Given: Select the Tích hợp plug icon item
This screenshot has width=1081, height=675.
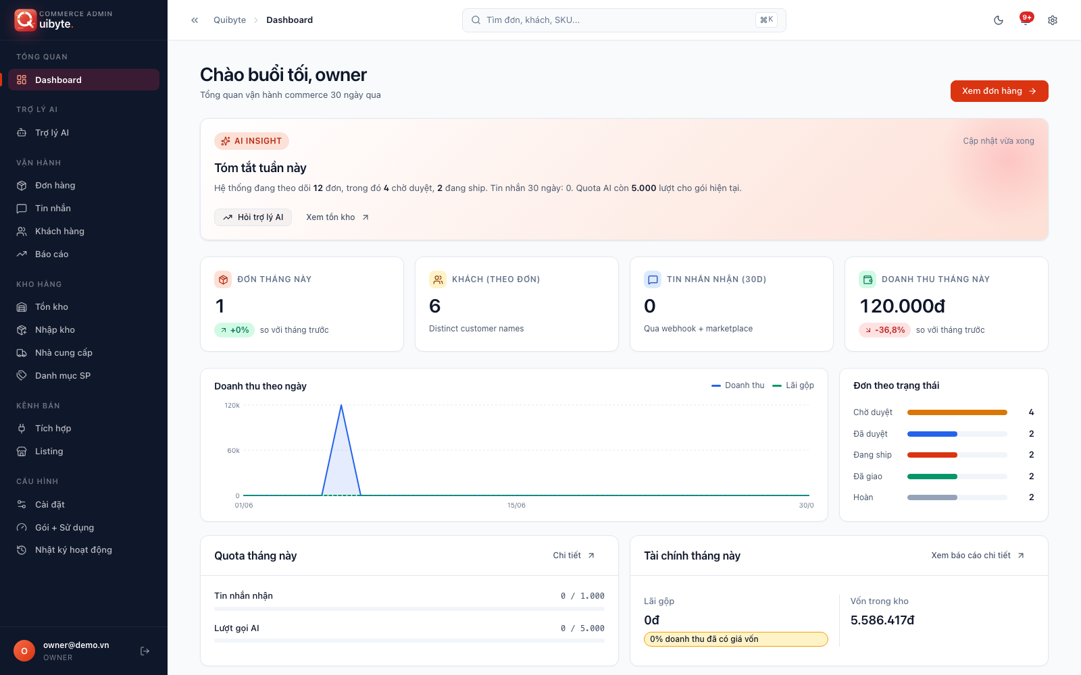Looking at the screenshot, I should point(22,429).
